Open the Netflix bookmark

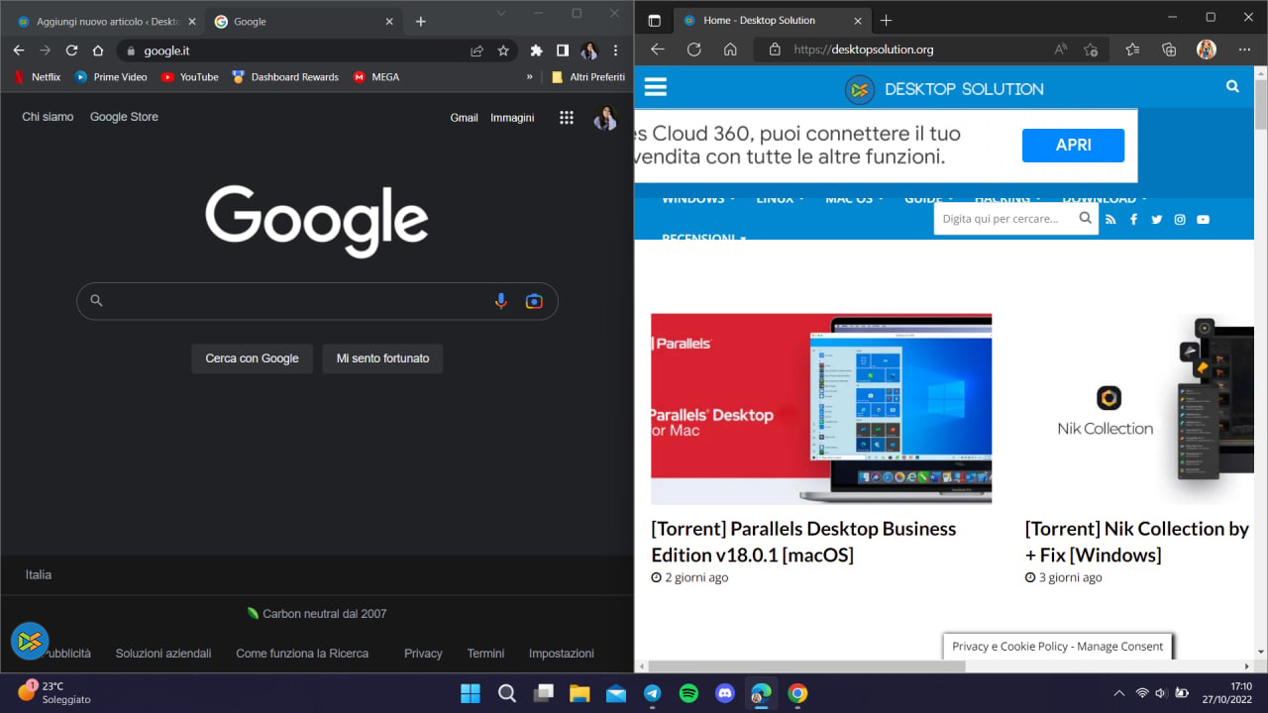pyautogui.click(x=37, y=77)
